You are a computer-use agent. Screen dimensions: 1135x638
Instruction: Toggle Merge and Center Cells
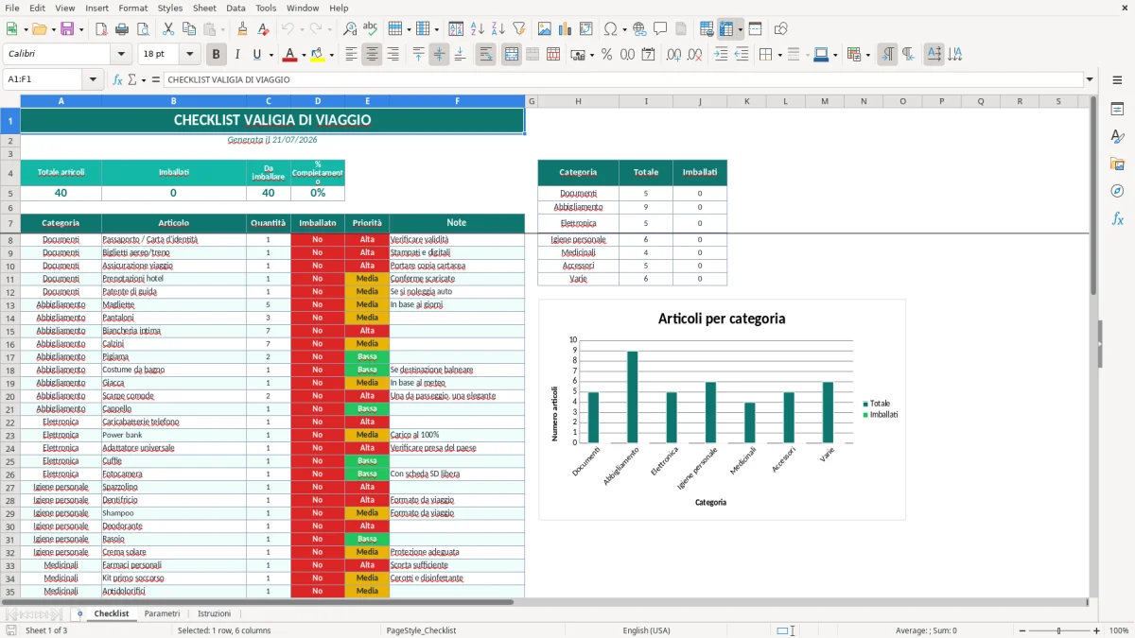(512, 55)
